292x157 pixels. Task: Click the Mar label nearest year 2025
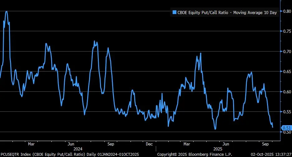pos(187,144)
